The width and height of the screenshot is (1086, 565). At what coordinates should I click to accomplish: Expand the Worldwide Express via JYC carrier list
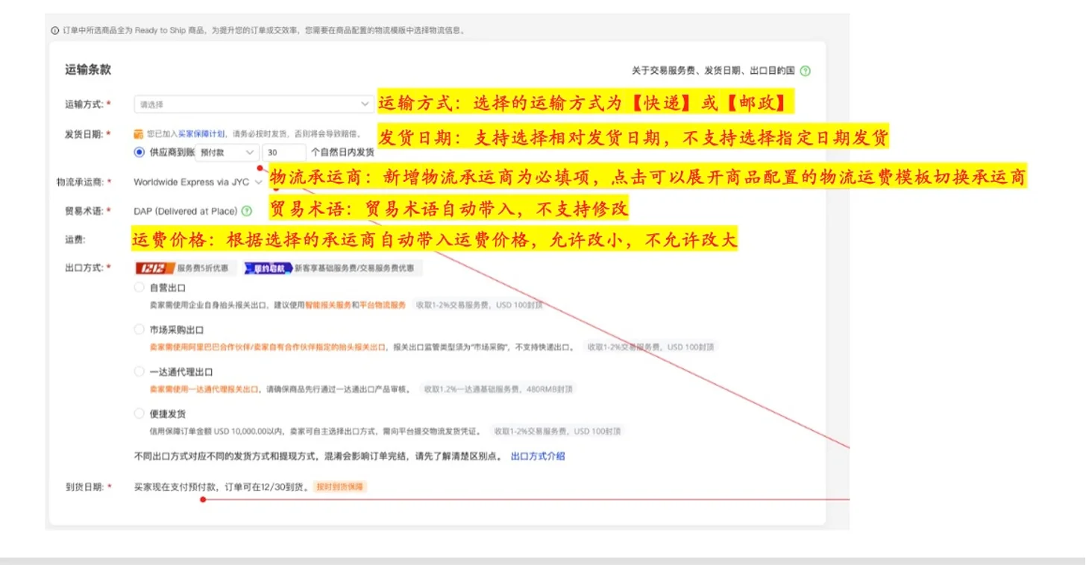coord(258,182)
